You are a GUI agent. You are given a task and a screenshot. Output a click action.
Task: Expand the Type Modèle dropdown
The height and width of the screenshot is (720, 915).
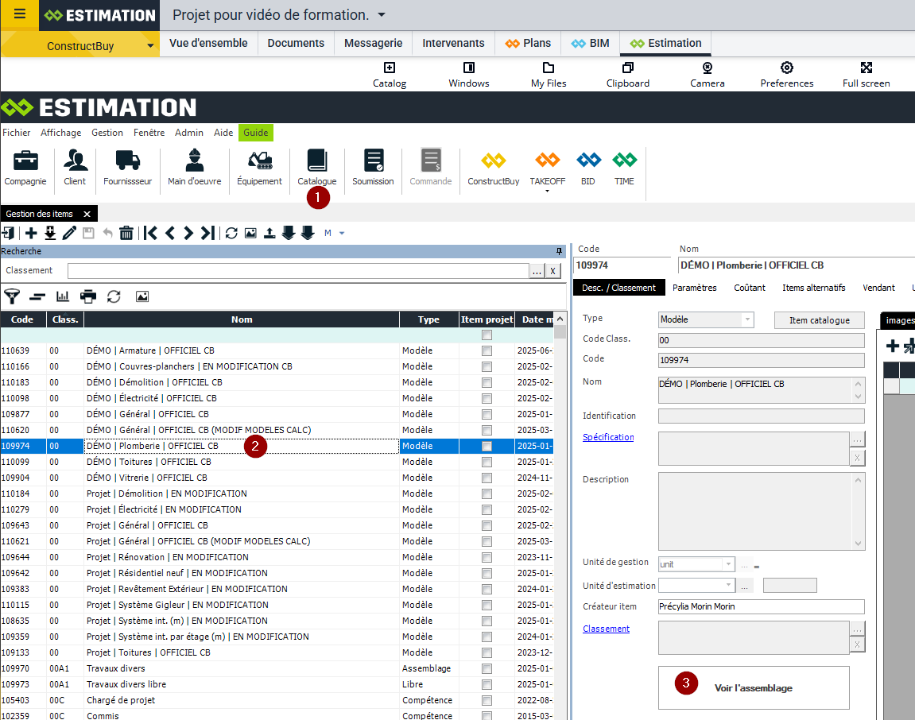(746, 319)
